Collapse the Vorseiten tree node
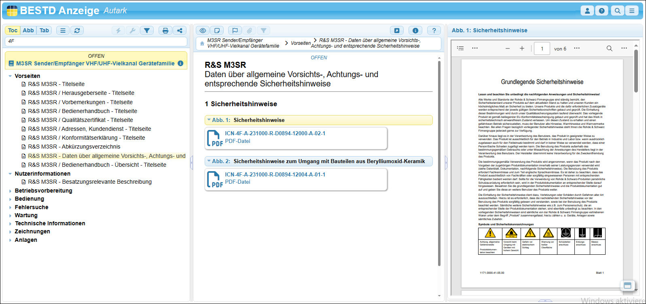The height and width of the screenshot is (304, 646). [x=10, y=76]
